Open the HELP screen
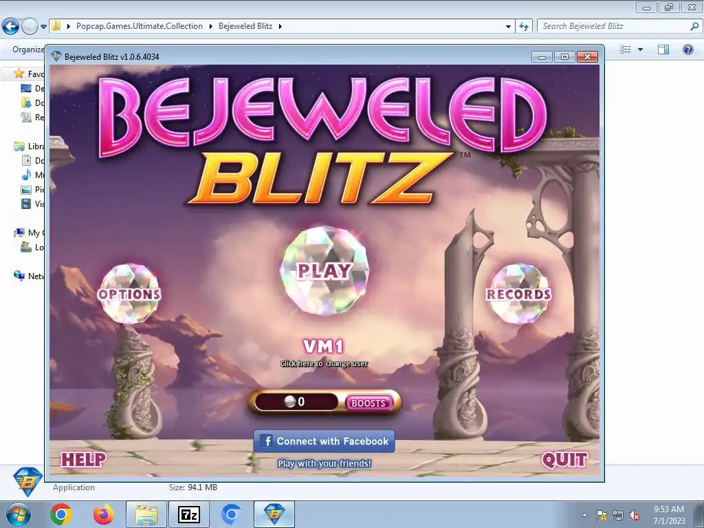The width and height of the screenshot is (704, 528). pos(83,459)
